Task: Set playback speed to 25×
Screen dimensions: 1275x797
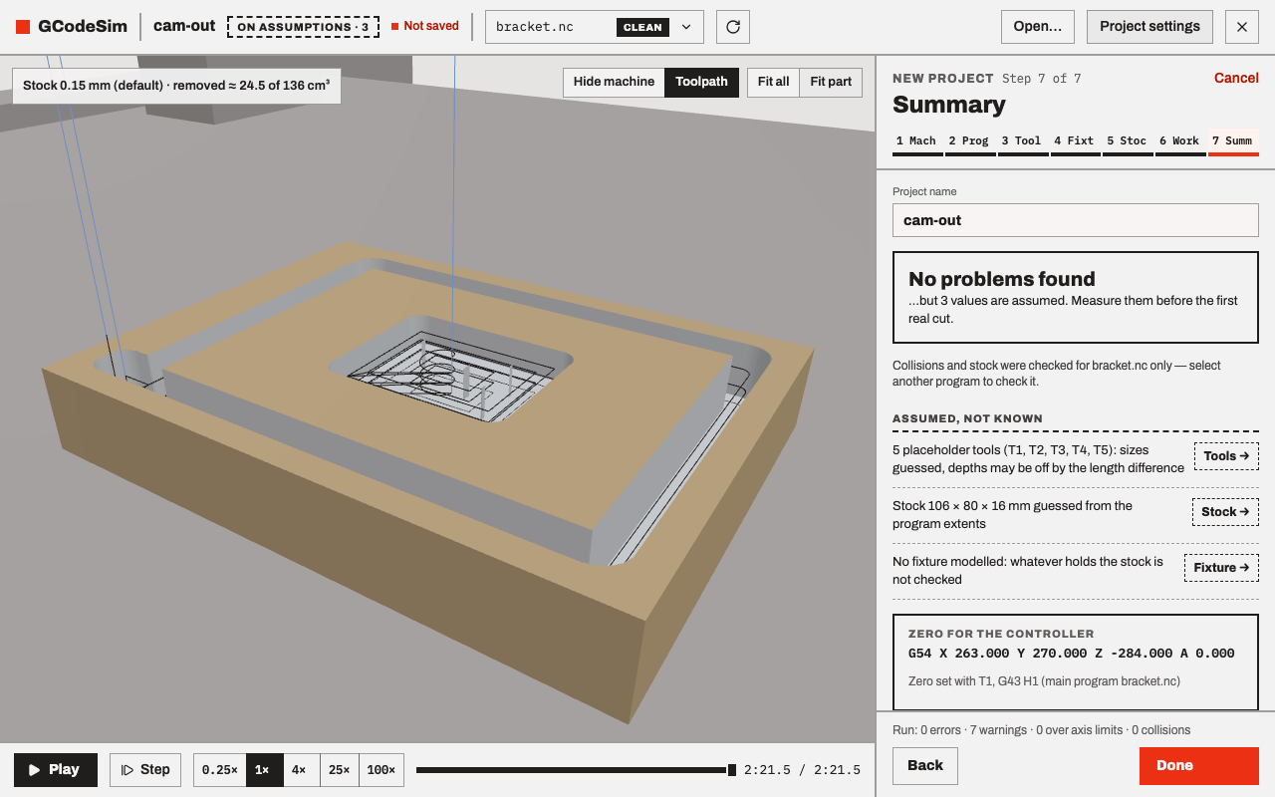Action: tap(340, 770)
